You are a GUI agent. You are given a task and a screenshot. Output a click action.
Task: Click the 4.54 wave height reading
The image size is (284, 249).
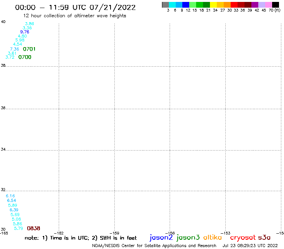click(x=18, y=44)
